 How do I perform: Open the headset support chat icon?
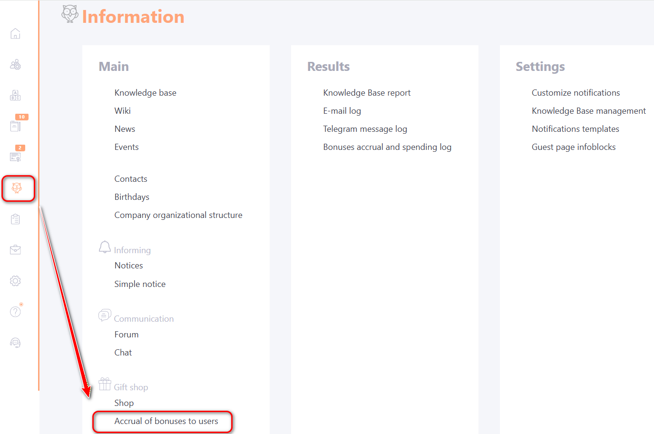click(x=15, y=343)
